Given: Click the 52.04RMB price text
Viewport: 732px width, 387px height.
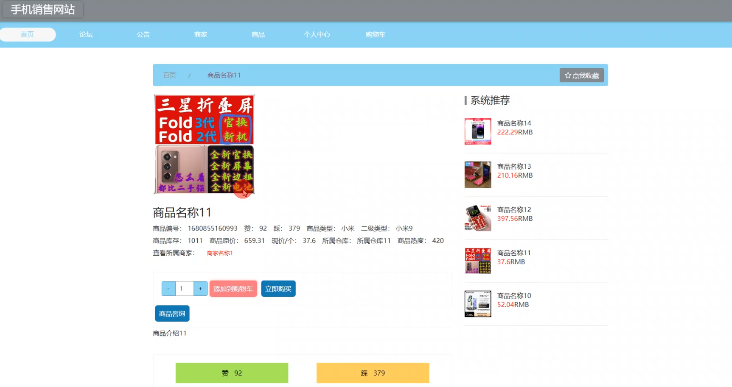Looking at the screenshot, I should [x=513, y=305].
